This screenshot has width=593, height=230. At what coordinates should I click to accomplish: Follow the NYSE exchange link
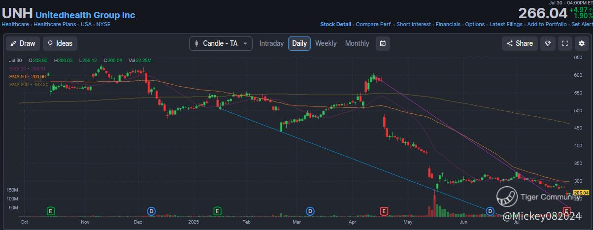click(x=103, y=24)
